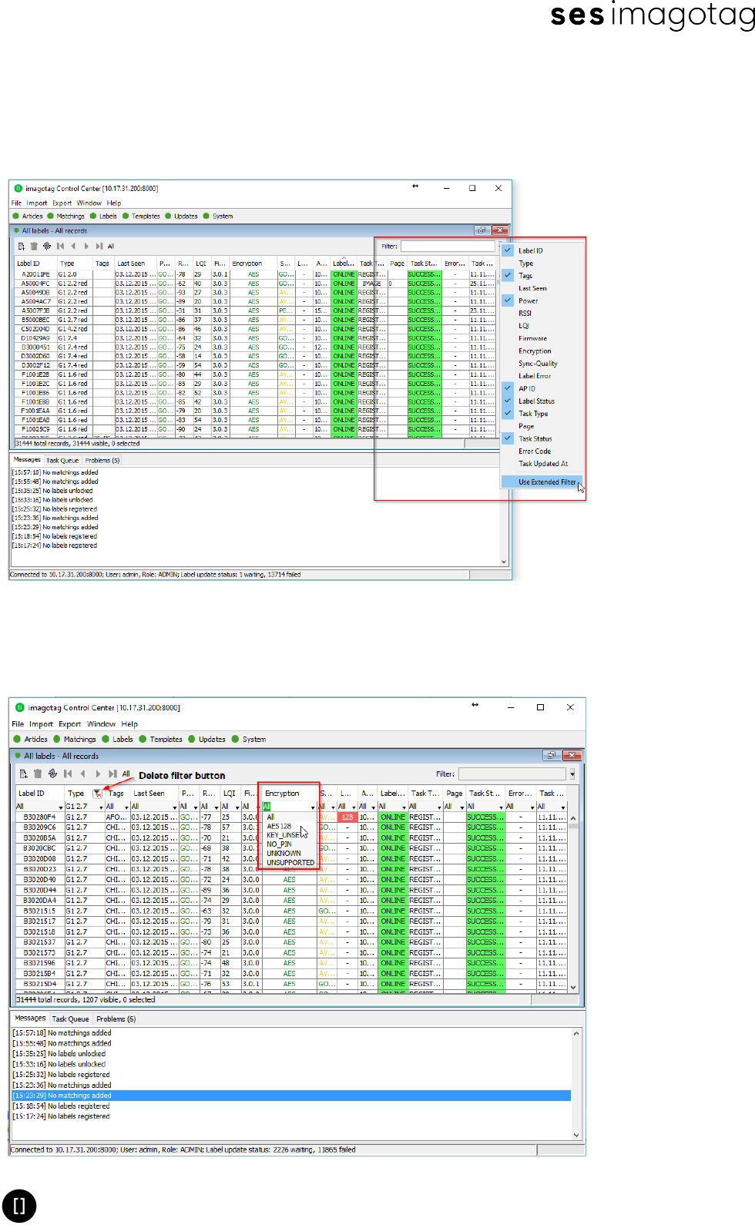Screen dimensions: 755x1225
Task: Open Last Seen column filter dropdown
Action: point(175,807)
